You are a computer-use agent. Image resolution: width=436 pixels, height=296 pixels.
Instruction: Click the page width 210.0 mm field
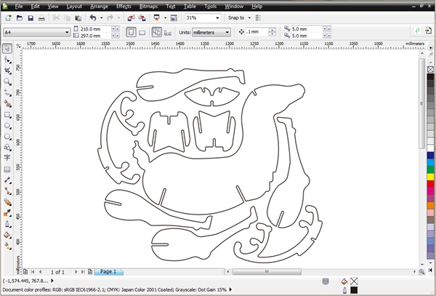[95, 29]
